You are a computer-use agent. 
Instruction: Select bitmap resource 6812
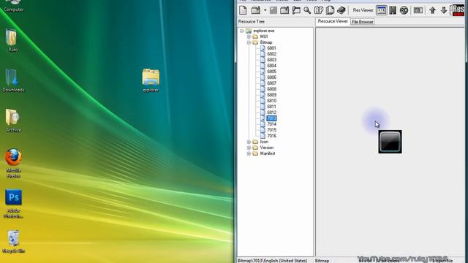271,113
